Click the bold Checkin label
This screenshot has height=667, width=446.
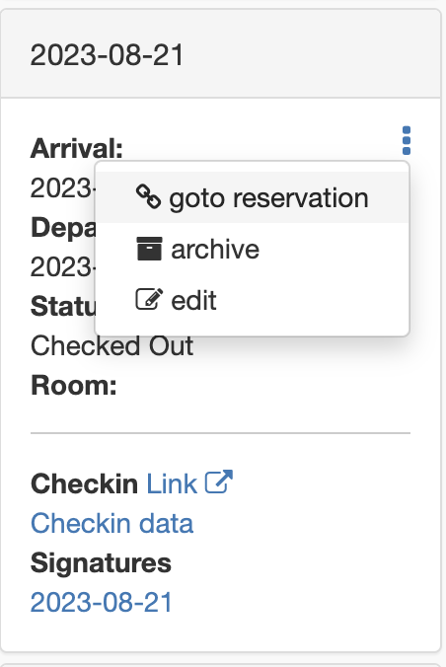[84, 483]
